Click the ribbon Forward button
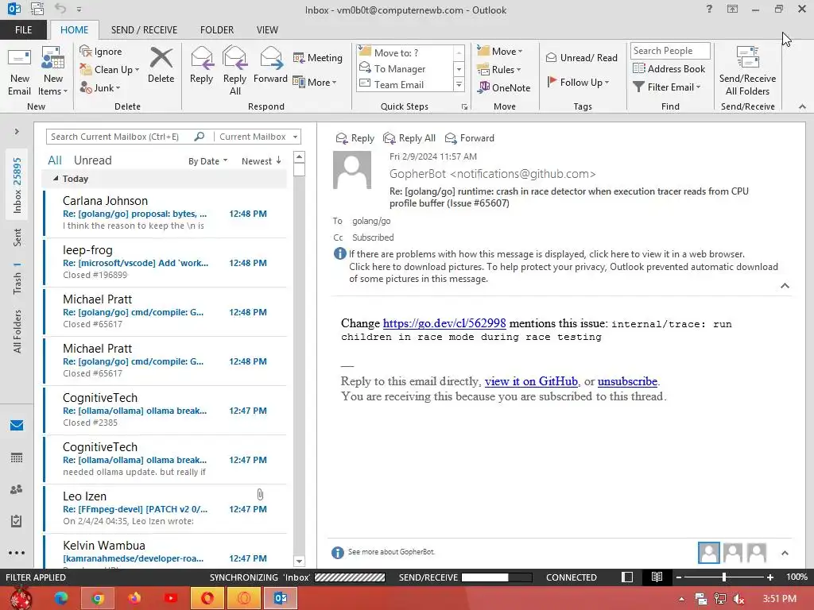Screen dimensions: 814x610 270,65
